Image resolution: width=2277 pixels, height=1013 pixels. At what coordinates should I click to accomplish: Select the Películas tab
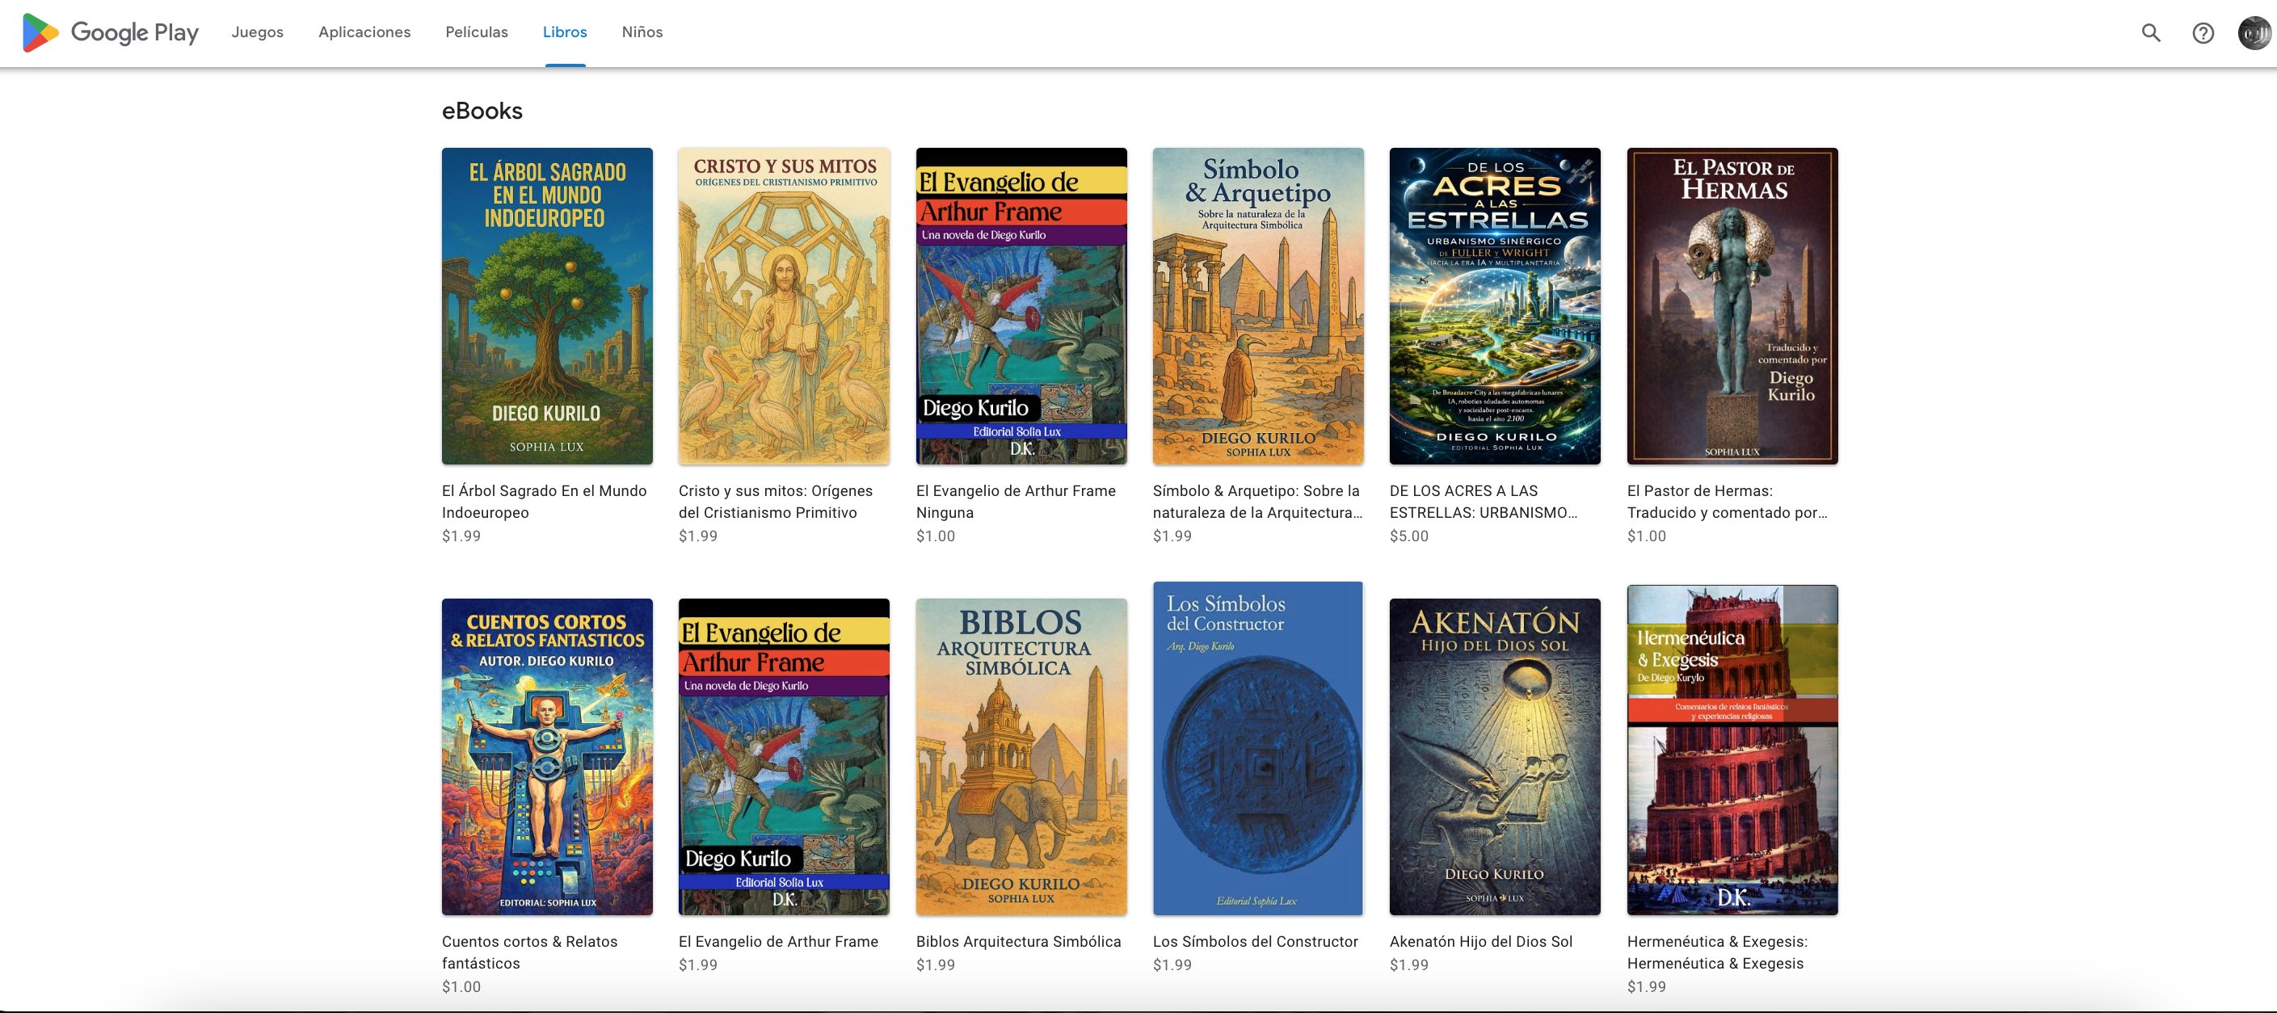tap(477, 32)
